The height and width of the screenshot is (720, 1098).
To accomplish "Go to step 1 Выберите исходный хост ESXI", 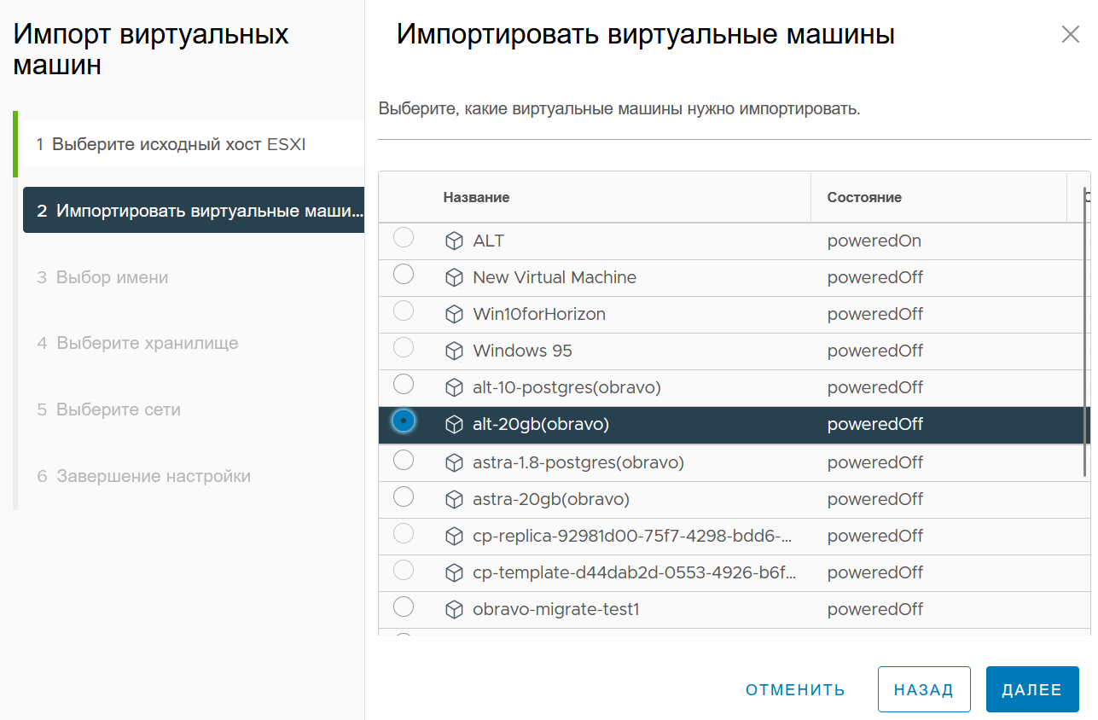I will [194, 144].
